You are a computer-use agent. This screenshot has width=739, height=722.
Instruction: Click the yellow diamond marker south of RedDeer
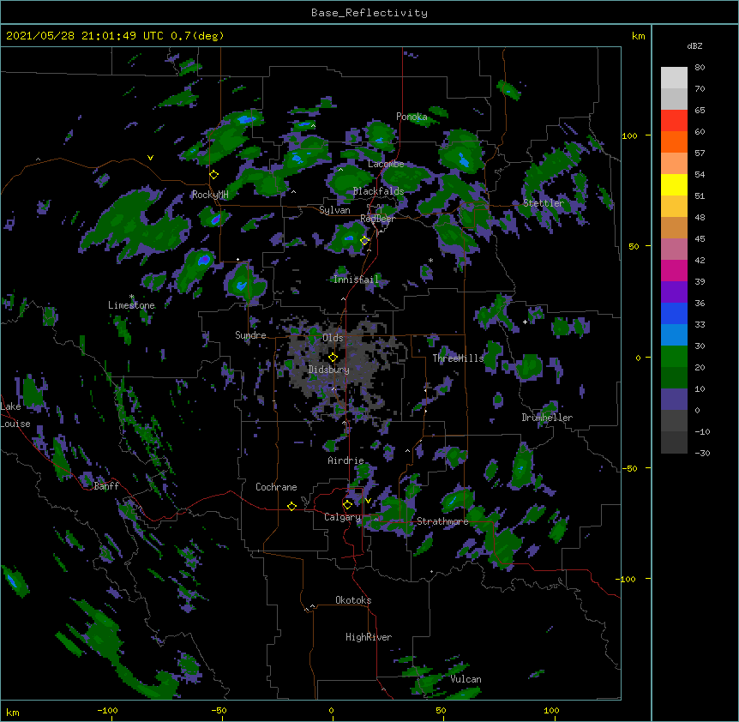tap(365, 240)
